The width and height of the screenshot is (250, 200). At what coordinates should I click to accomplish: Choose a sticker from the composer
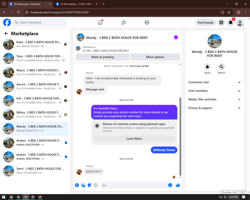(x=89, y=185)
